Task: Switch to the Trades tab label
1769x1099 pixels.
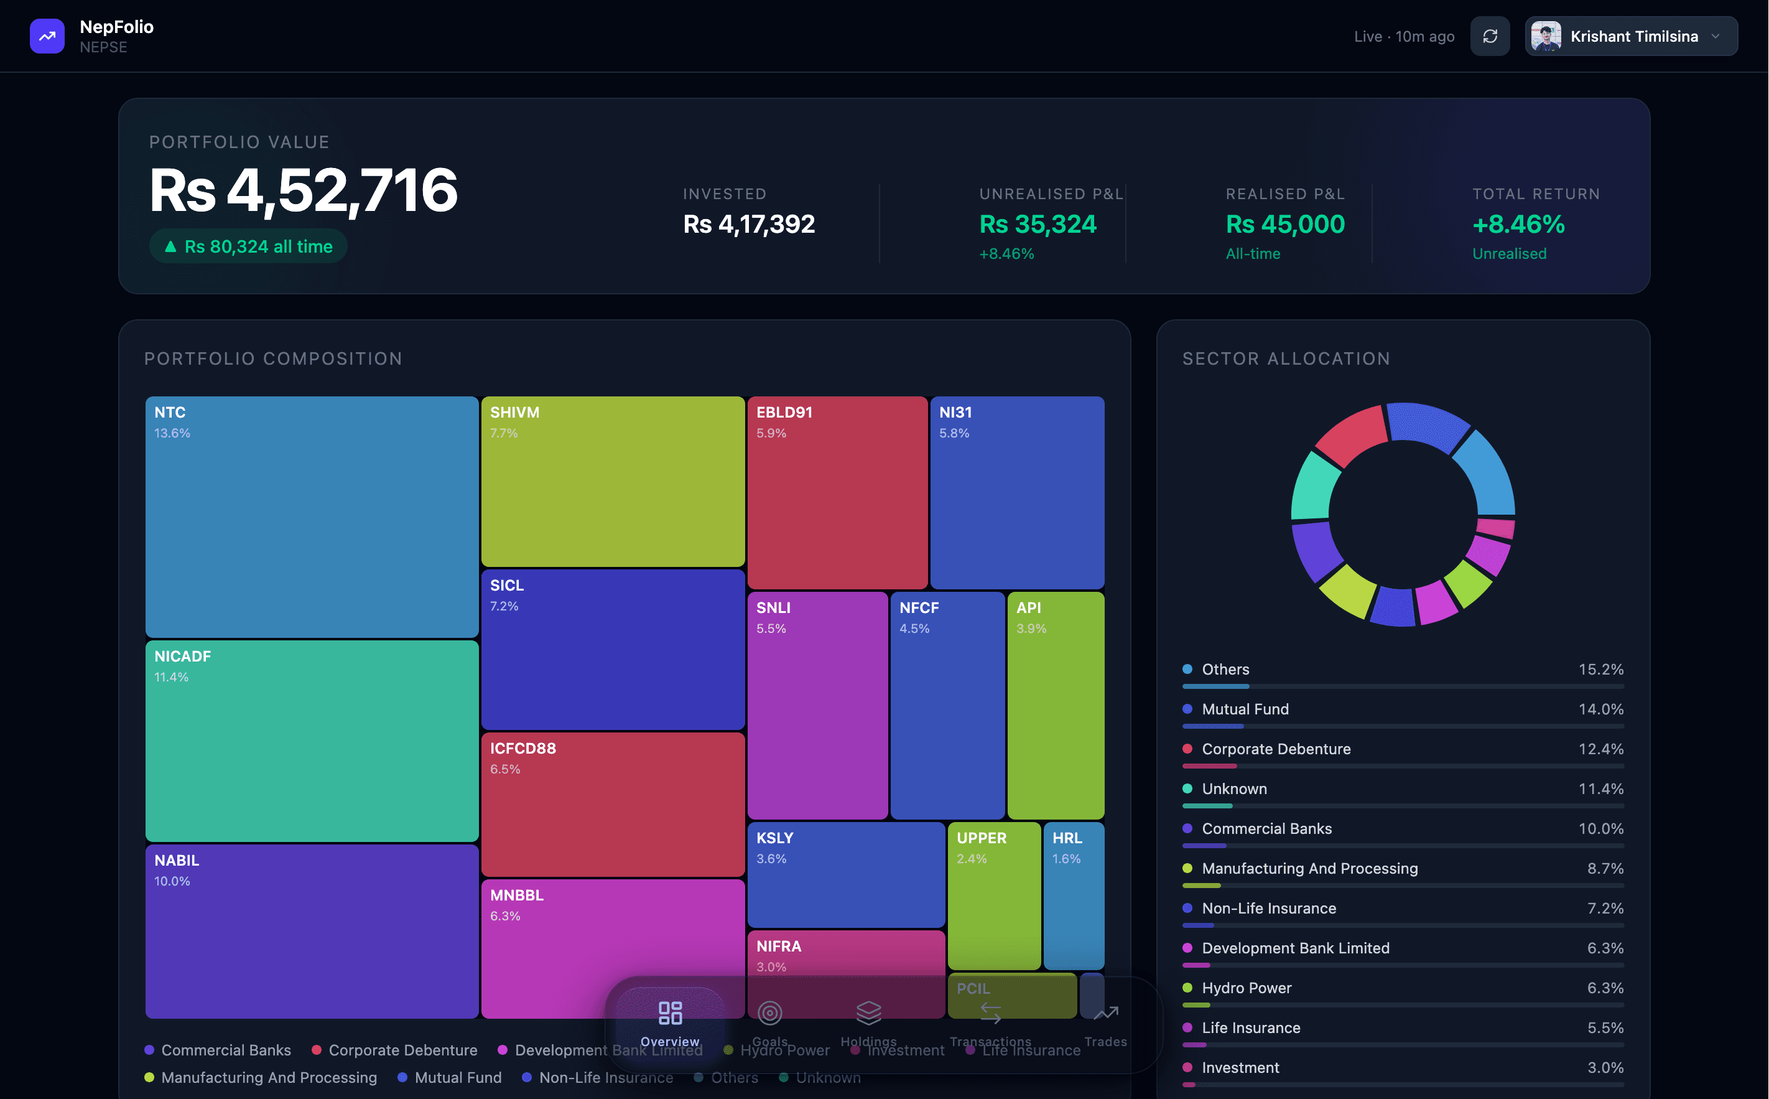Action: [x=1106, y=1042]
